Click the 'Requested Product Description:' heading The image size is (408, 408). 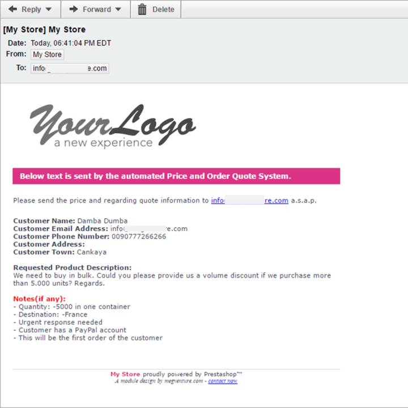tap(73, 267)
